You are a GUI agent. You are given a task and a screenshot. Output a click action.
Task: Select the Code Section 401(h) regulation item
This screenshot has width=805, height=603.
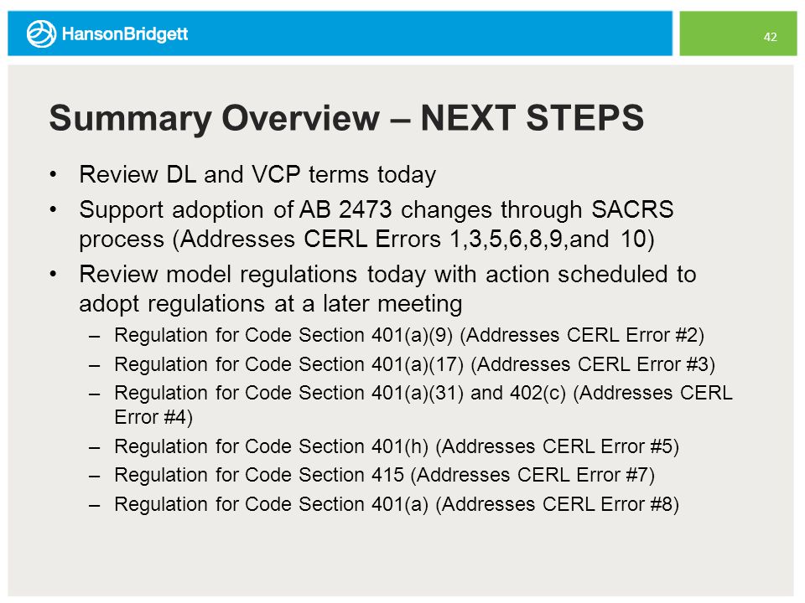[397, 446]
